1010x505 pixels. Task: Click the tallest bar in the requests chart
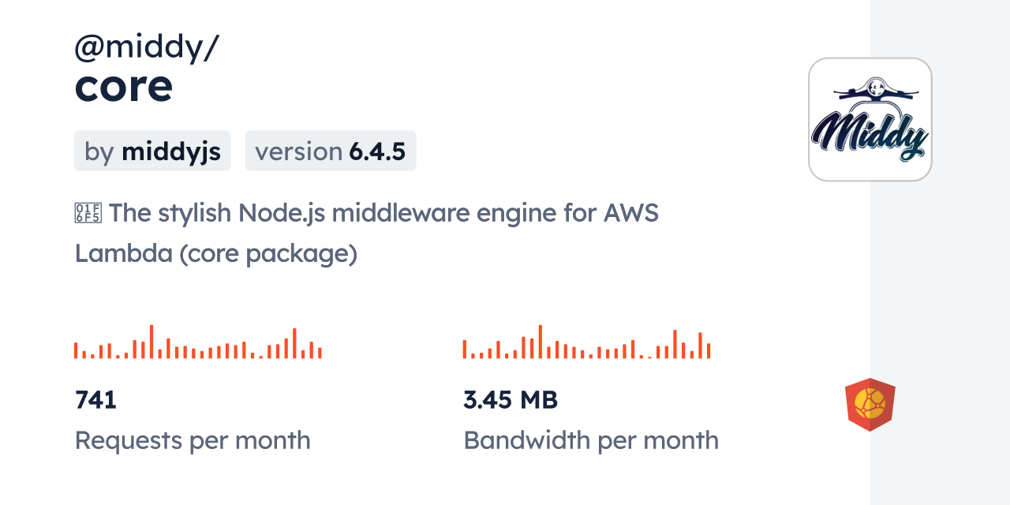[x=151, y=342]
